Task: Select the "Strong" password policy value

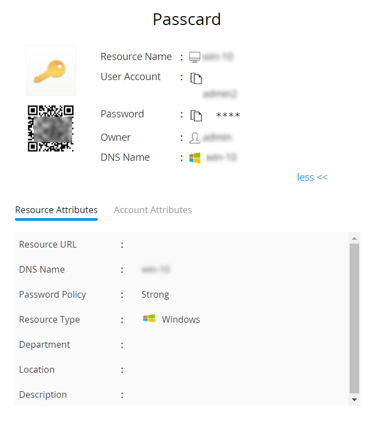Action: [155, 295]
